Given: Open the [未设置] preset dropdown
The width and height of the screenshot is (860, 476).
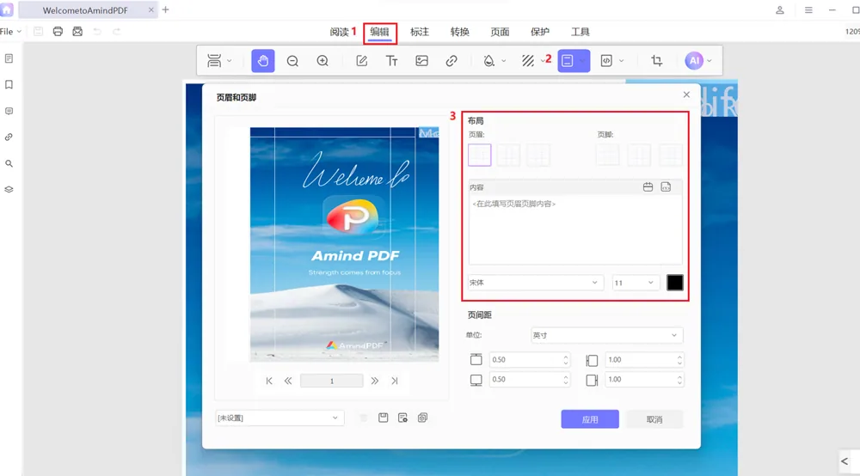Looking at the screenshot, I should click(x=279, y=418).
